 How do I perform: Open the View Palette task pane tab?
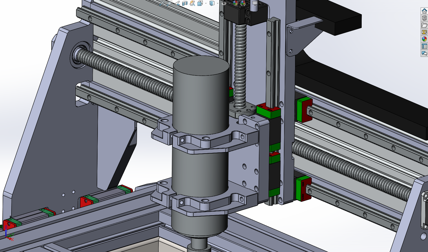[424, 32]
